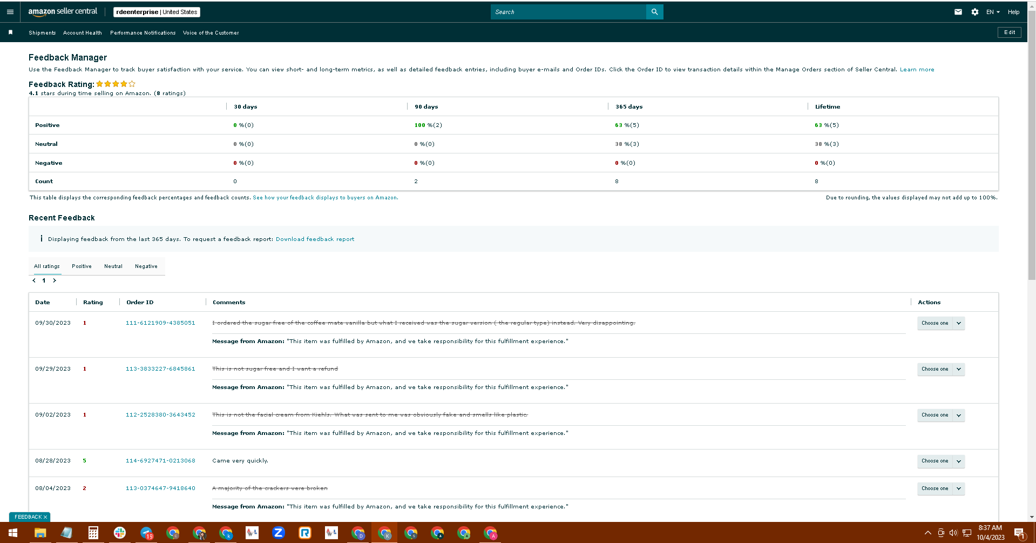The width and height of the screenshot is (1036, 543).
Task: Open the rdeenterprise United States account switcher
Action: [157, 12]
